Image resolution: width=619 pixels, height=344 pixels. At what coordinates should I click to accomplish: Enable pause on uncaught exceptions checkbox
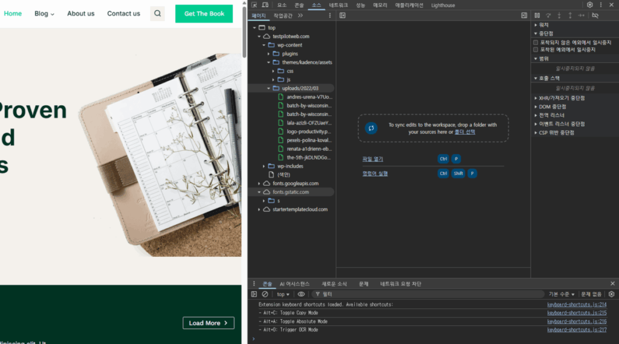pos(536,42)
